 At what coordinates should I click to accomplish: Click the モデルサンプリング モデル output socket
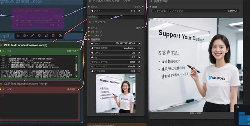143,7
